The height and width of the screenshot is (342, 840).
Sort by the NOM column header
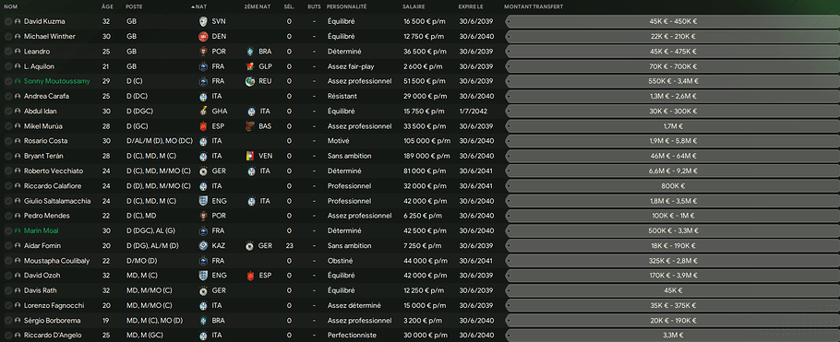pyautogui.click(x=10, y=7)
